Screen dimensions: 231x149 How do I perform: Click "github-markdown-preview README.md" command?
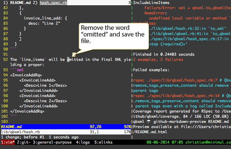pos(191,122)
